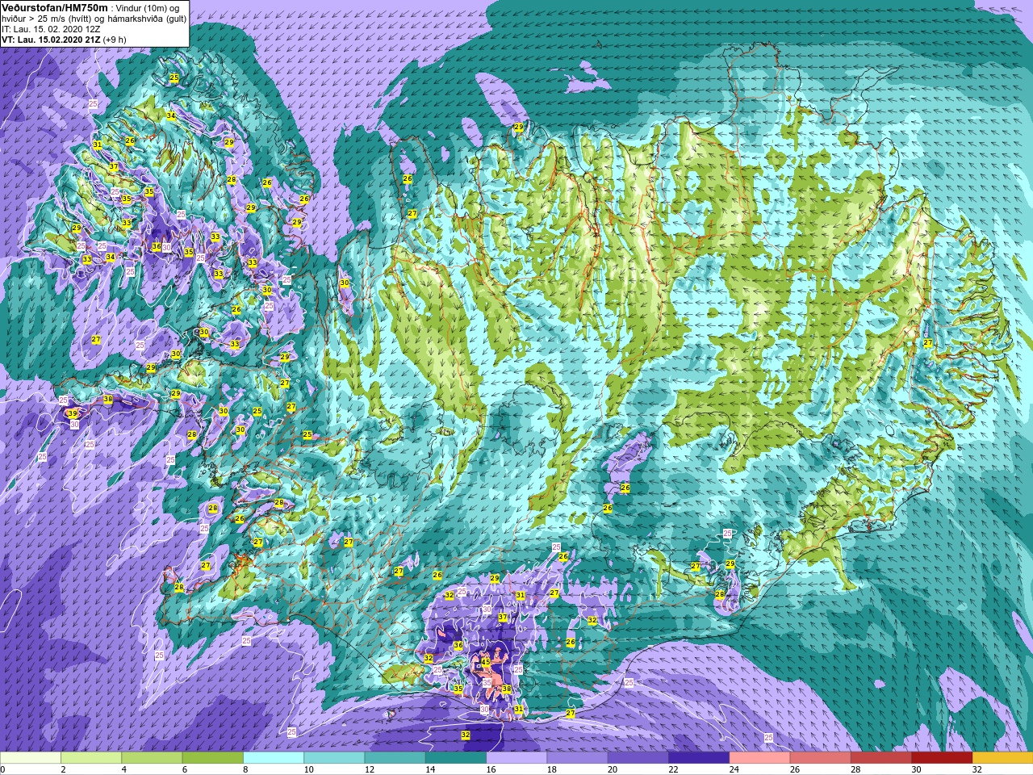1033x775 pixels.
Task: Pick the 20–22 m/s violet legend swatch
Action: 638,758
